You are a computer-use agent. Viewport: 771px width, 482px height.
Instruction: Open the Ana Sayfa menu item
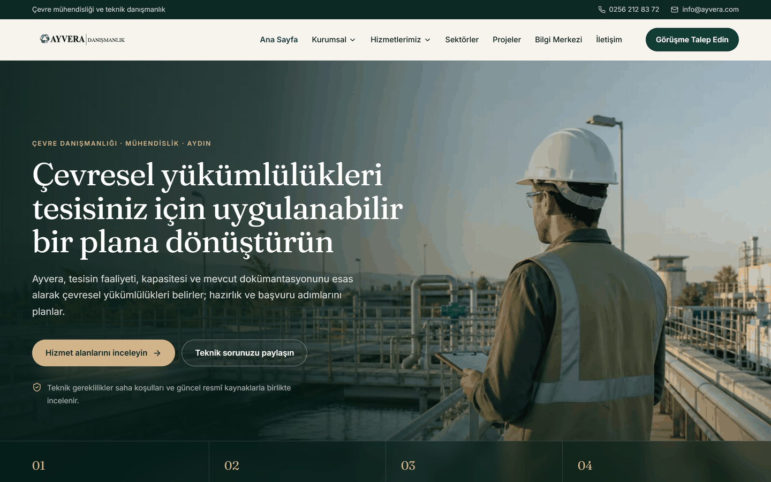[x=279, y=40]
